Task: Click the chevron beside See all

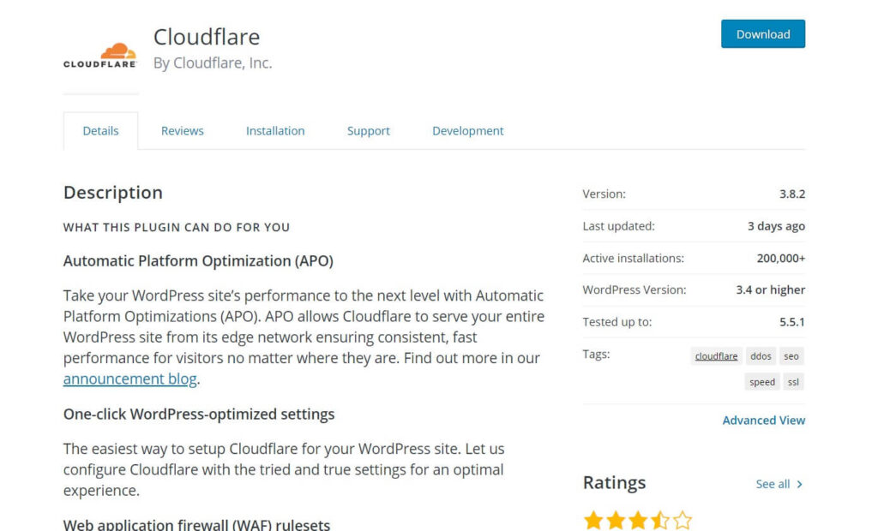Action: 798,484
